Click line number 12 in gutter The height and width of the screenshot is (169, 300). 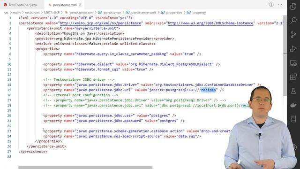point(9,75)
